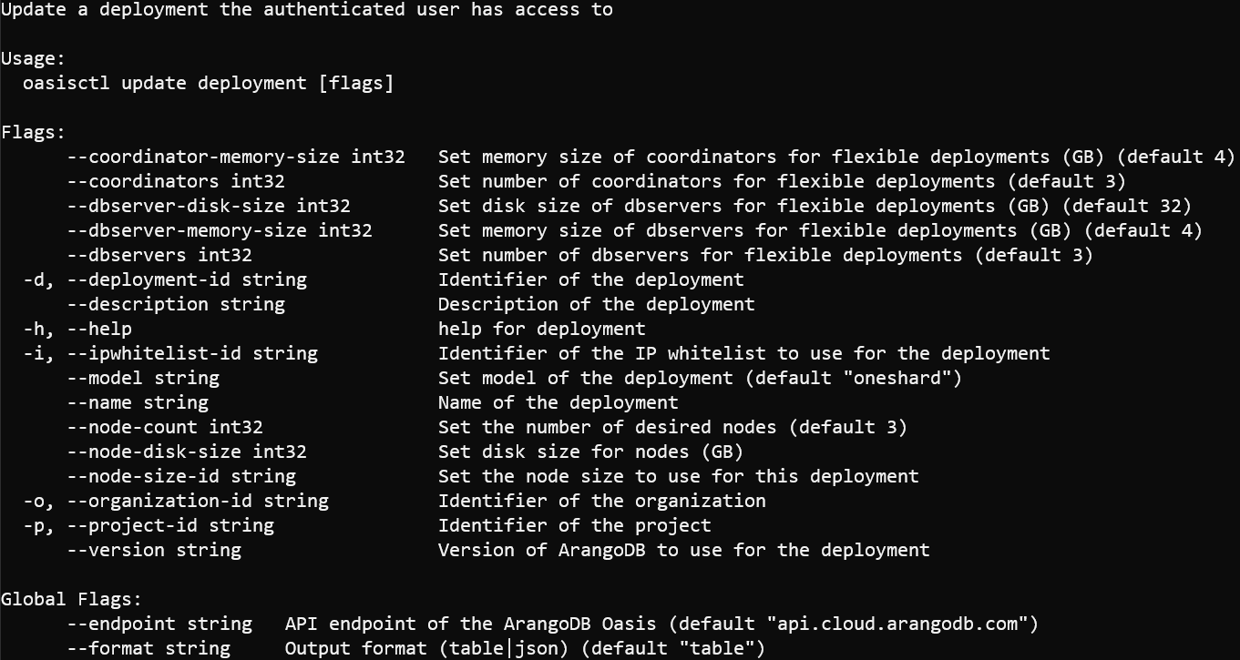1240x660 pixels.
Task: Click the --name string flag
Action: pyautogui.click(x=137, y=402)
